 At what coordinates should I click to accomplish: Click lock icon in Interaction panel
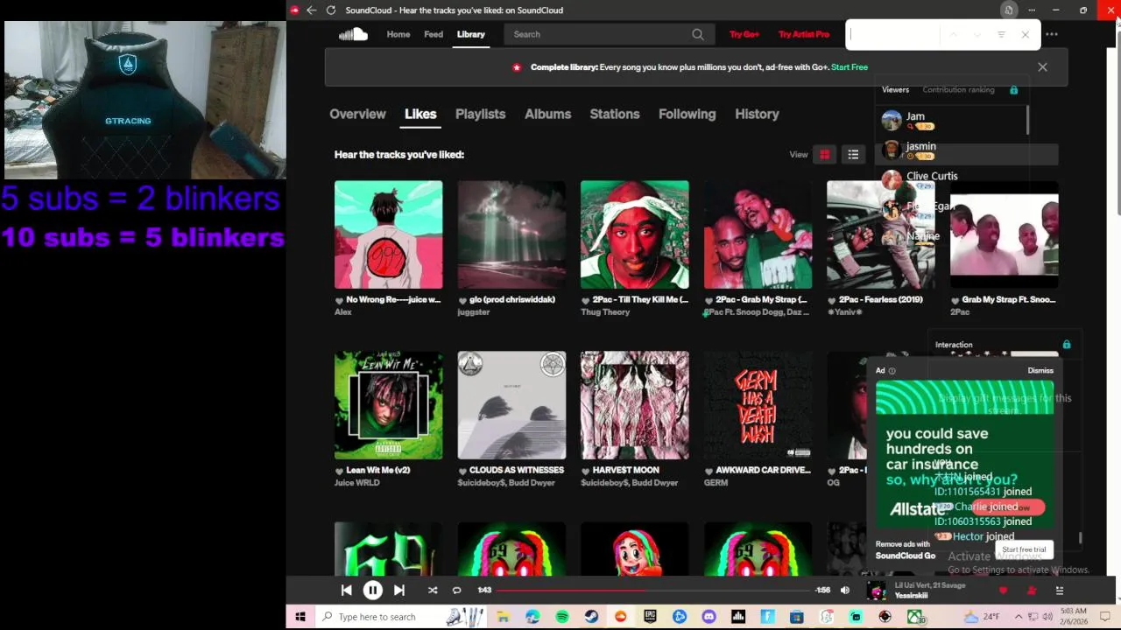pos(1067,345)
